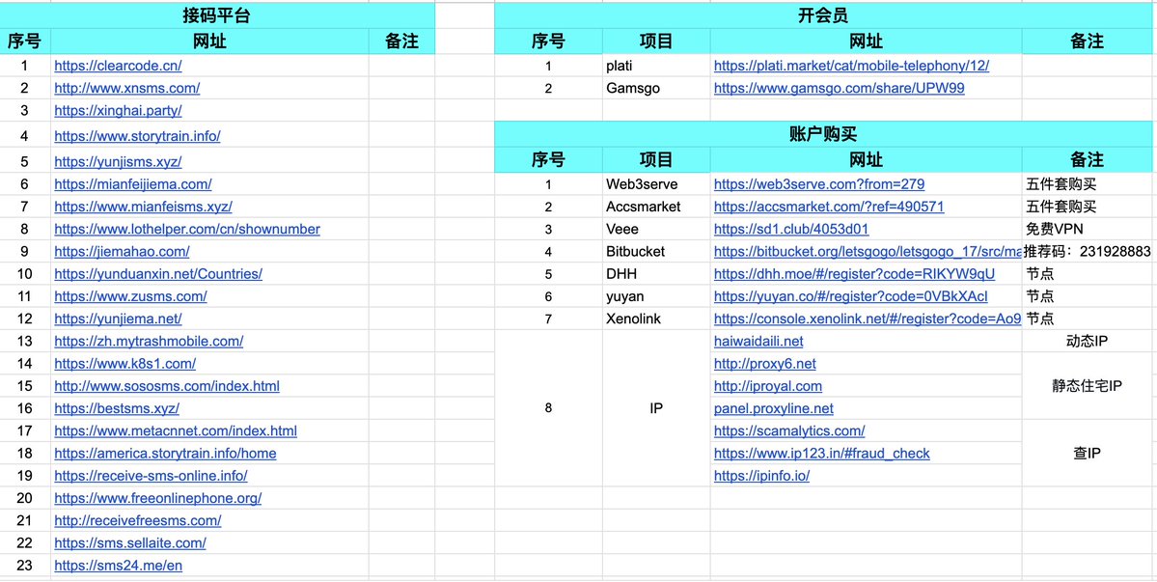This screenshot has height=582, width=1157.
Task: Click accsmarket.com ref=490571 link
Action: pos(829,207)
